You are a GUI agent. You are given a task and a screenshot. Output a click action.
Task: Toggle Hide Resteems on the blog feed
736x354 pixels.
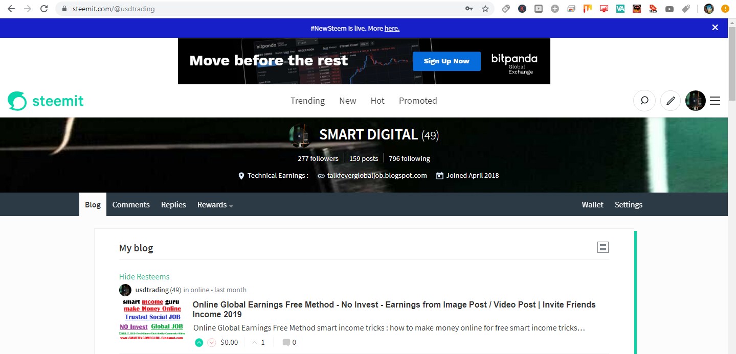[x=144, y=276]
